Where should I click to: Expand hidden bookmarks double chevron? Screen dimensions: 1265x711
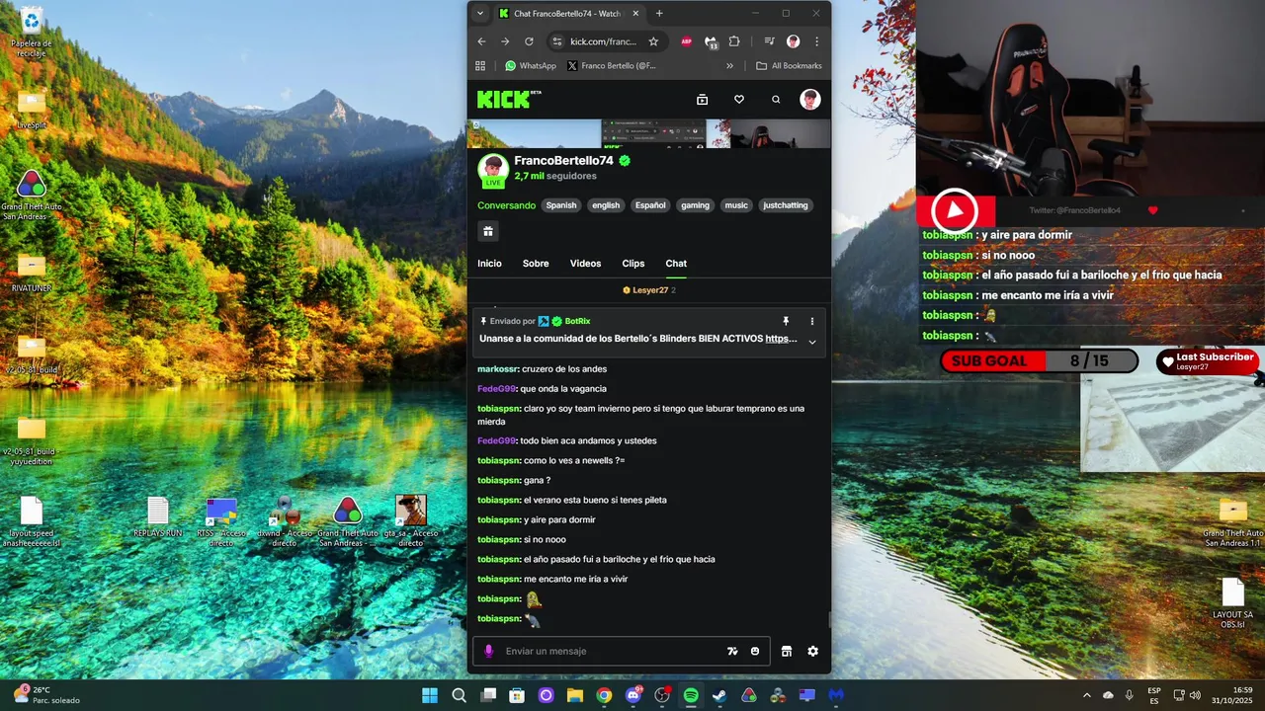click(730, 66)
